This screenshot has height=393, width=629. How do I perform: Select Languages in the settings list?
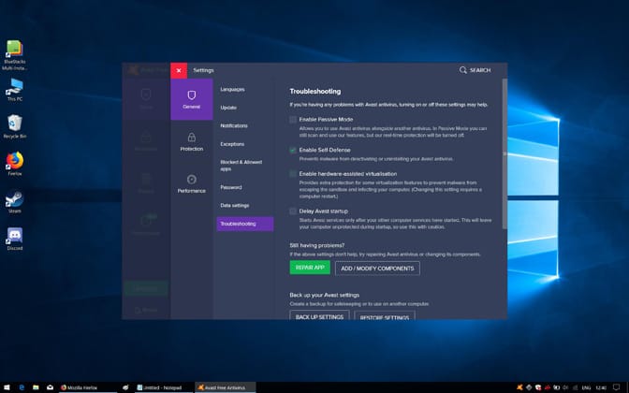coord(232,90)
